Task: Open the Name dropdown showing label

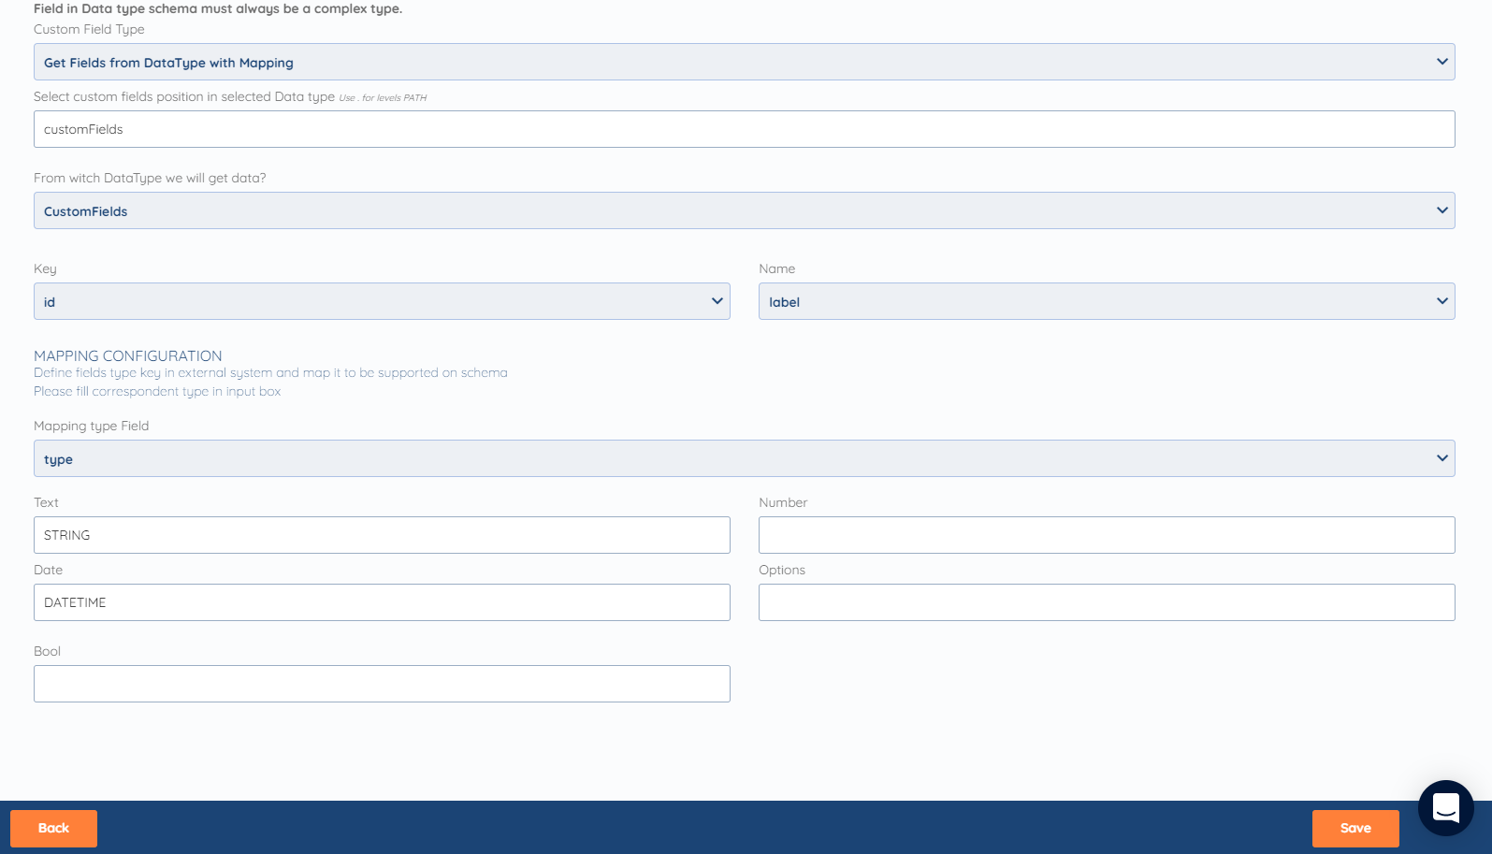Action: click(x=1107, y=301)
